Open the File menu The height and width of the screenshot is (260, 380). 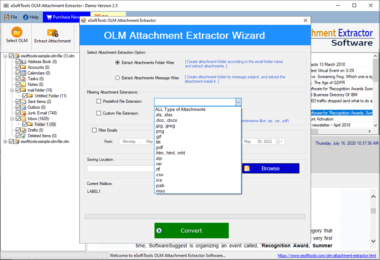click(10, 17)
